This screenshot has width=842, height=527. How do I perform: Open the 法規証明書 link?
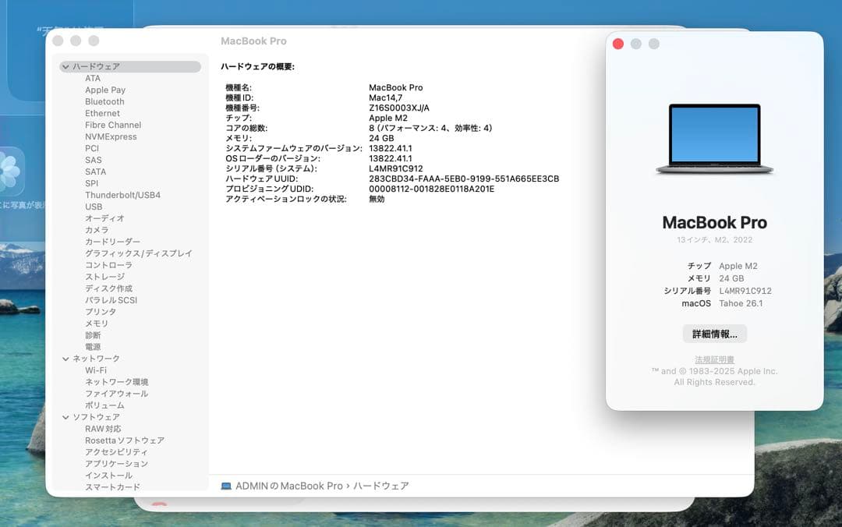pyautogui.click(x=715, y=359)
